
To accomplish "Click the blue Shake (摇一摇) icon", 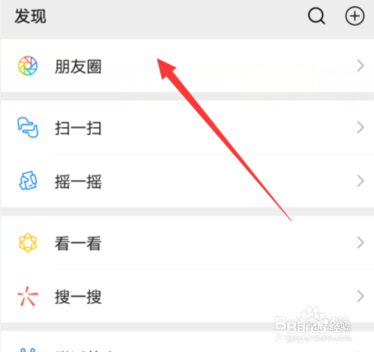I will (28, 181).
